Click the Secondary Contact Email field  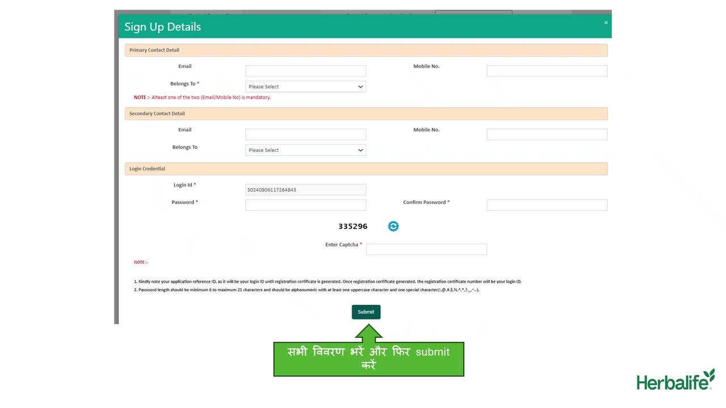pyautogui.click(x=305, y=134)
